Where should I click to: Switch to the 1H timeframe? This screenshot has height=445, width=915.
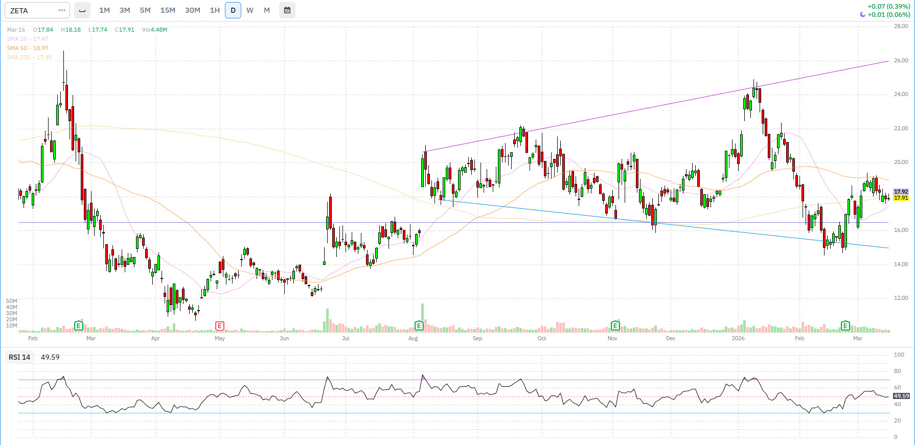215,10
